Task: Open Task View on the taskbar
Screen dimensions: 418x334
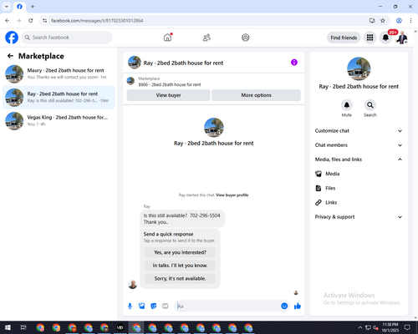Action: click(23, 327)
